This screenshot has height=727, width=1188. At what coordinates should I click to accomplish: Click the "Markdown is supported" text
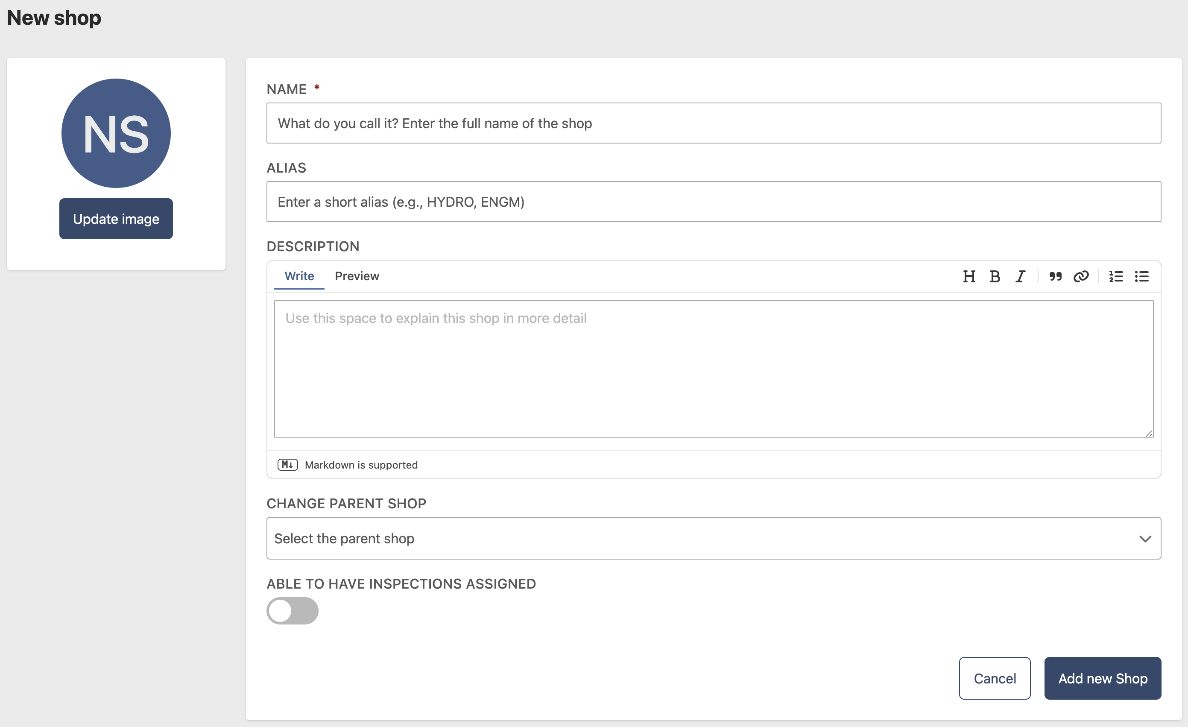(x=361, y=465)
